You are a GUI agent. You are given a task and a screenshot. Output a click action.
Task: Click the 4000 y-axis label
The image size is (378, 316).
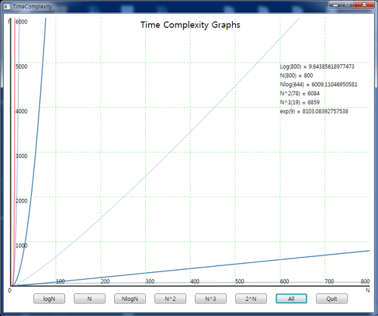pos(21,111)
